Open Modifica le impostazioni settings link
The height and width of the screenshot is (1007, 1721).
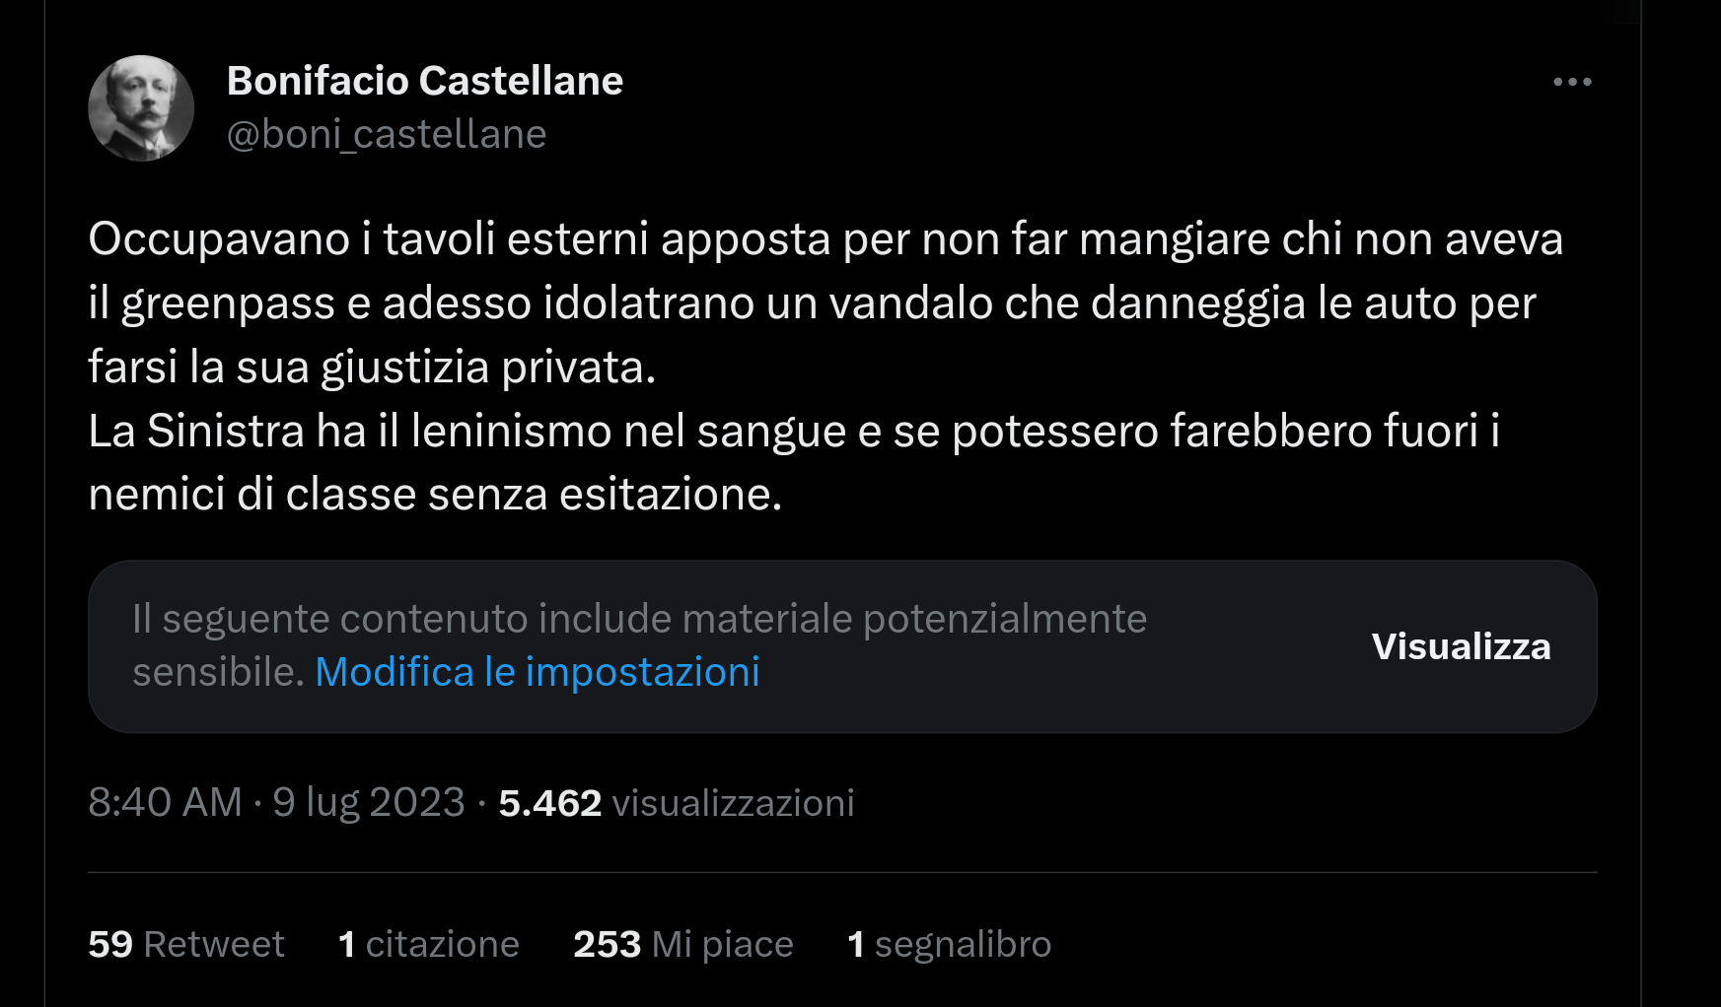(537, 672)
